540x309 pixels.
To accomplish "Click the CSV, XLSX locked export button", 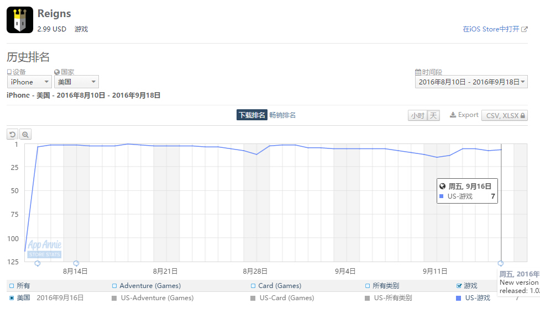I will pos(505,115).
